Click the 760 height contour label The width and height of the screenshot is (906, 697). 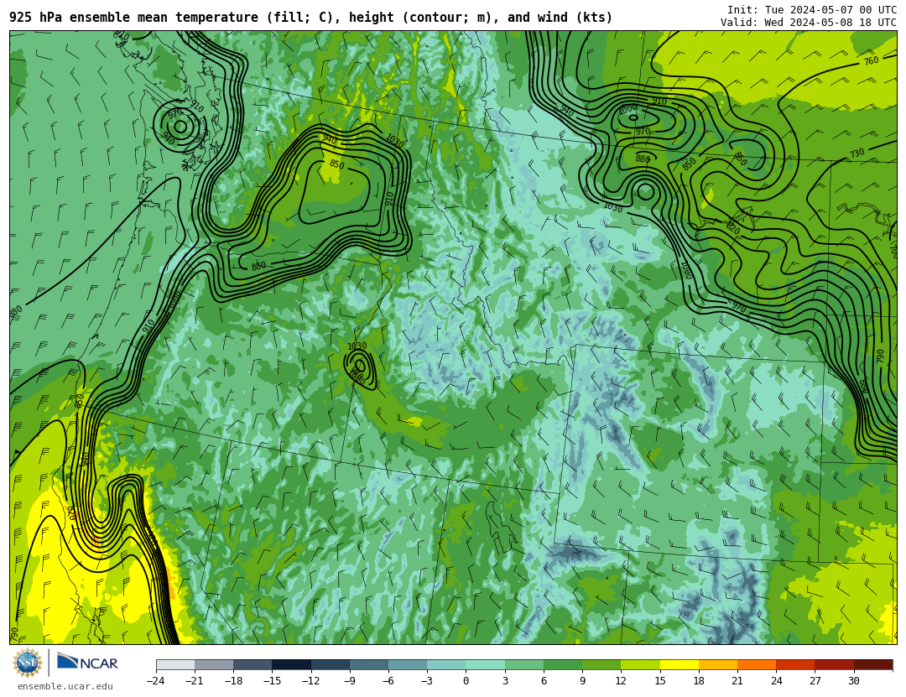click(871, 60)
